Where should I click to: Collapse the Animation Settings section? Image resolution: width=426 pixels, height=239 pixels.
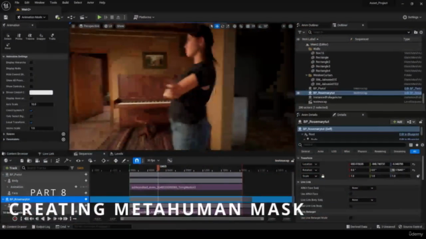pos(4,56)
